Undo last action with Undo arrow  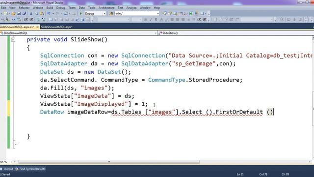[x=49, y=13]
